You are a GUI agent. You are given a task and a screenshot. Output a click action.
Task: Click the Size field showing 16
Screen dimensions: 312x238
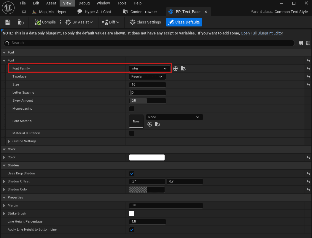[x=147, y=84]
